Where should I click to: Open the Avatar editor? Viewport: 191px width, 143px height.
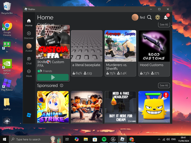point(29,48)
